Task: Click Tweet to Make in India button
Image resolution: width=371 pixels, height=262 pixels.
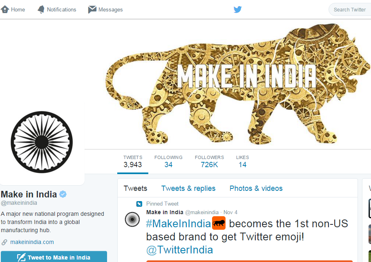Action: pos(54,257)
